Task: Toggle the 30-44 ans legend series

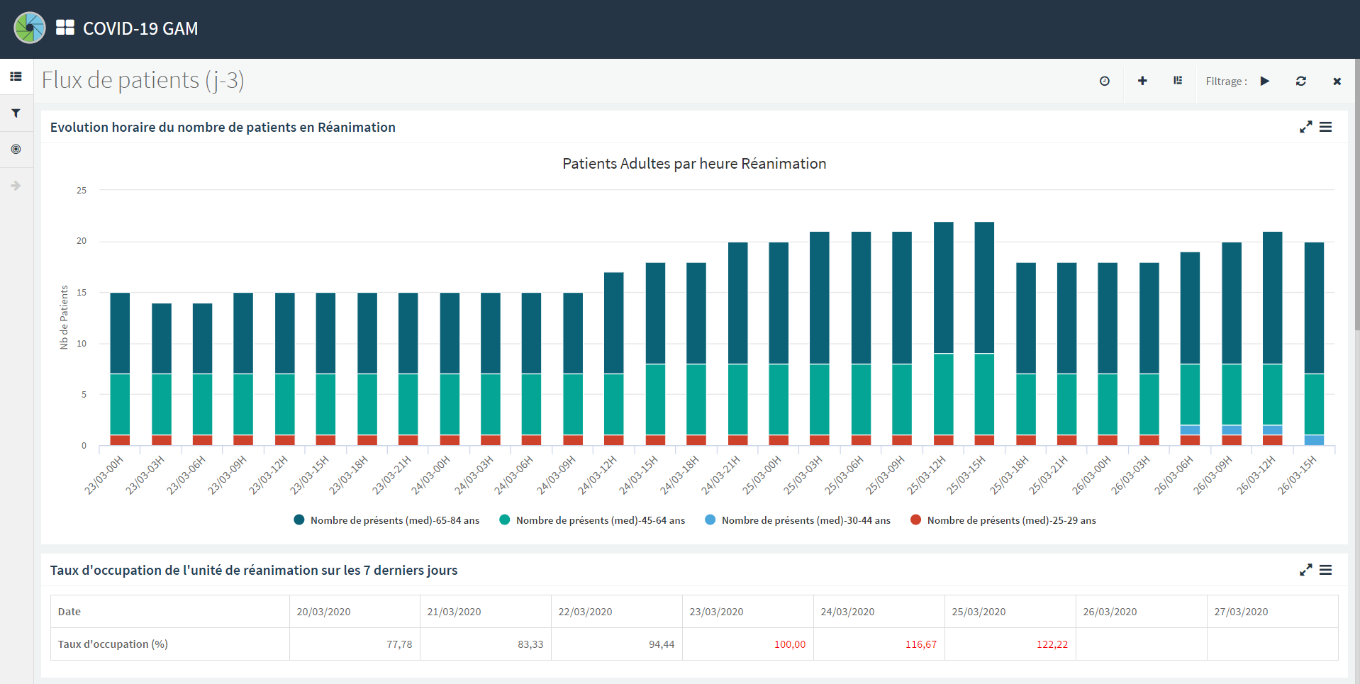Action: (x=798, y=520)
